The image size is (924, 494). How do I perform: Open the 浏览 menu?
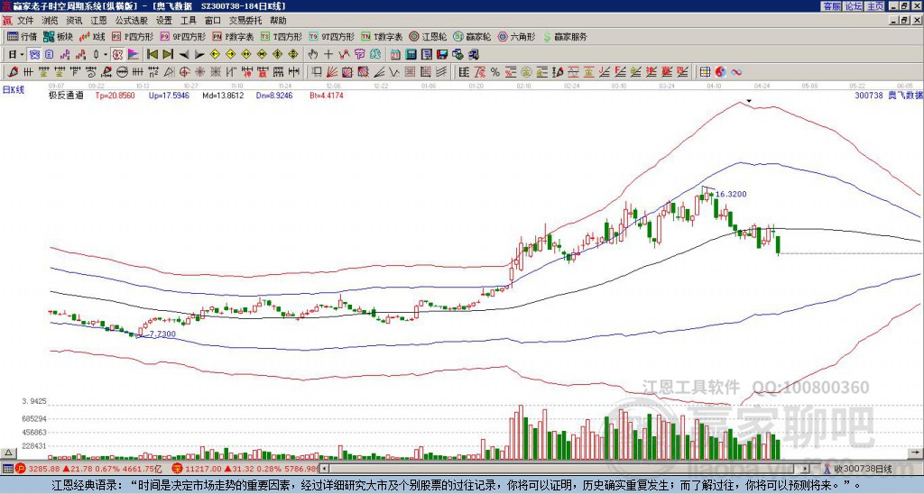coord(51,21)
